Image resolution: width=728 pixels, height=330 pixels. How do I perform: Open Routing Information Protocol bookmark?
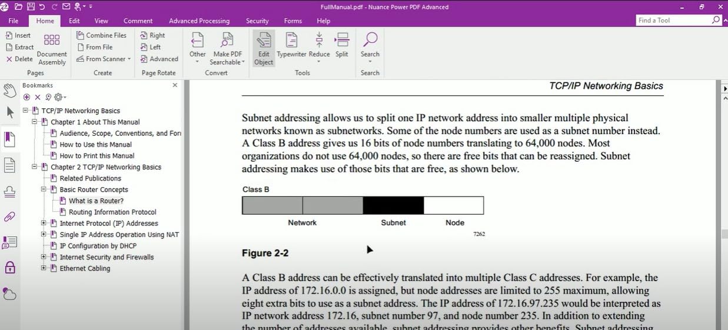(112, 212)
